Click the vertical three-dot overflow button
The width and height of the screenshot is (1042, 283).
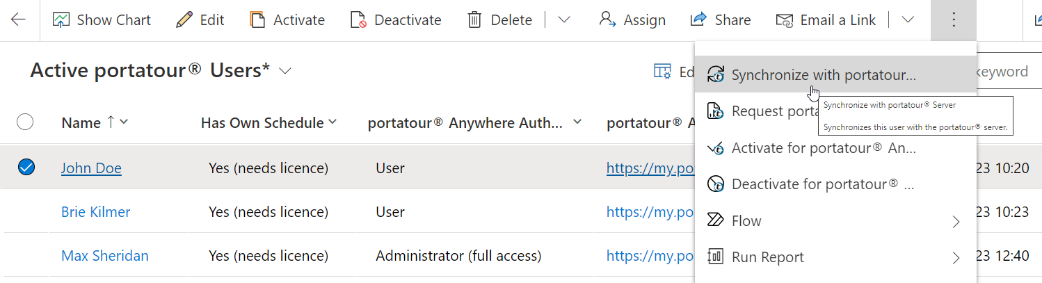(x=953, y=20)
